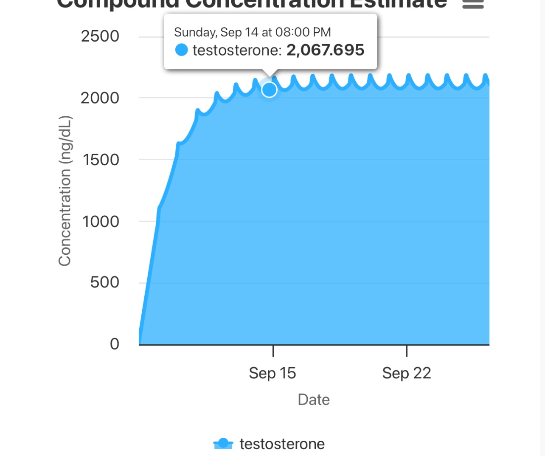Viewport: 545px width, 456px height.
Task: Click the blue dot inside the tooltip
Action: (181, 50)
